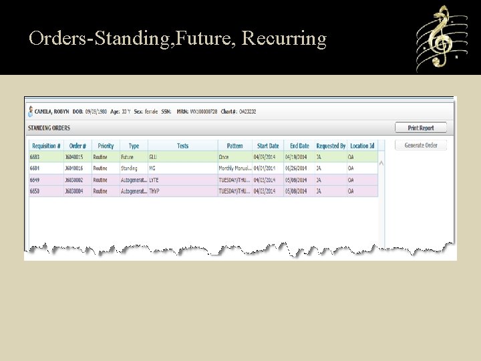The image size is (481, 361).
Task: Click the patient name CAMILA, ROBYN
Action: pyautogui.click(x=51, y=112)
